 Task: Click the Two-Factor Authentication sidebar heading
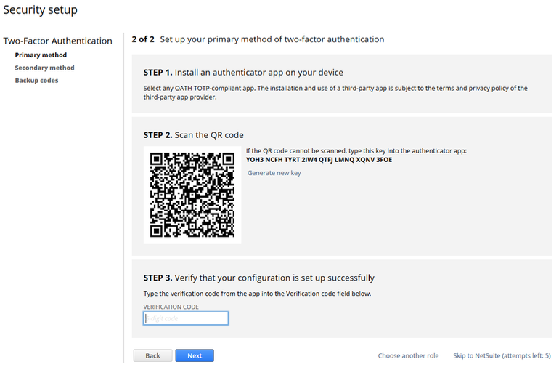click(57, 41)
